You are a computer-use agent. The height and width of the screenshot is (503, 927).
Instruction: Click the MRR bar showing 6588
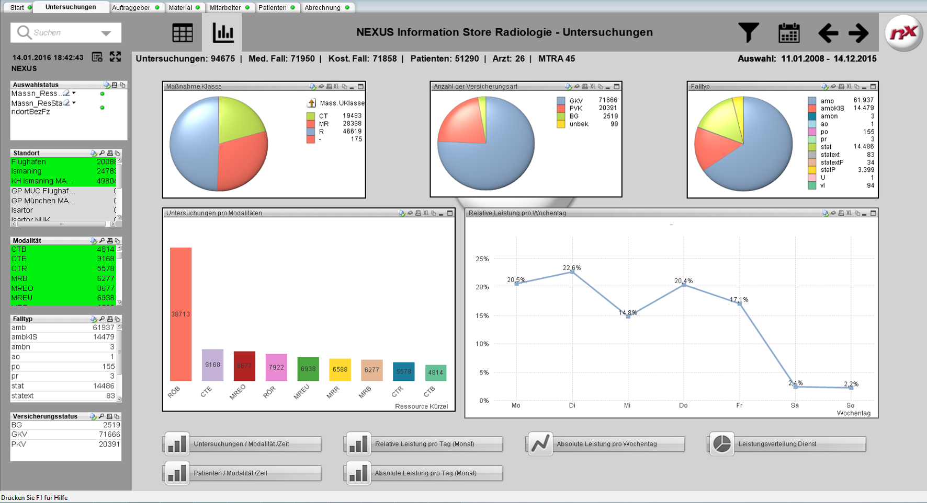[340, 370]
